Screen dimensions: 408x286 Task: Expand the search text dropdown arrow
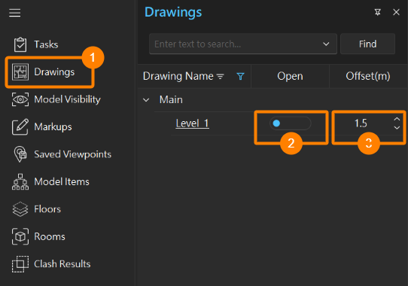(x=326, y=44)
